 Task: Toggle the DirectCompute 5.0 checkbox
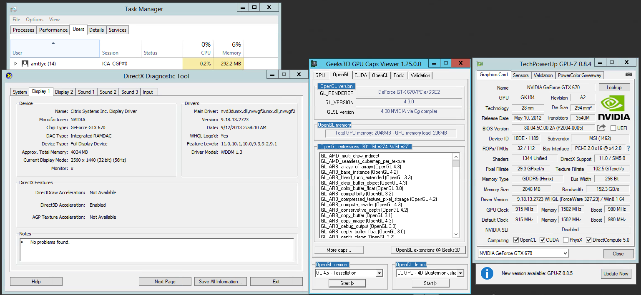[x=589, y=240]
